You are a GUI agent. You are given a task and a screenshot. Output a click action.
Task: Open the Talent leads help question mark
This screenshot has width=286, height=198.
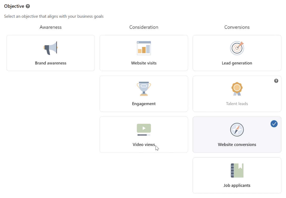276,81
